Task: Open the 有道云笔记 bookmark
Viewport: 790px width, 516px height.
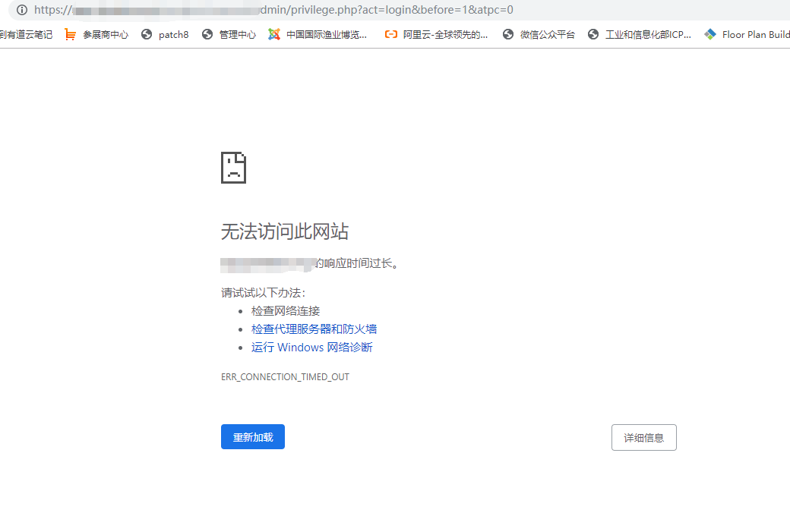Action: pyautogui.click(x=27, y=33)
